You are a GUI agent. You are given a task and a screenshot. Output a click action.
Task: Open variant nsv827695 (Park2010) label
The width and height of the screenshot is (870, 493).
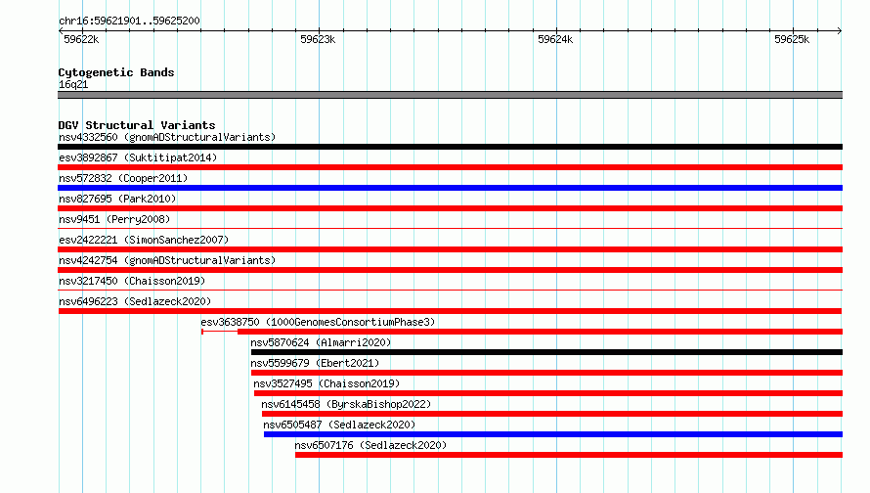[117, 199]
